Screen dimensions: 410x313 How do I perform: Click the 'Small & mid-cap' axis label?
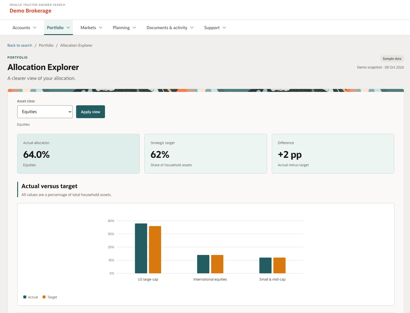coord(272,279)
